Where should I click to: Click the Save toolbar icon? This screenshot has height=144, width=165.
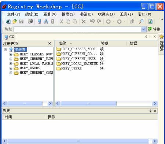(x=21, y=22)
